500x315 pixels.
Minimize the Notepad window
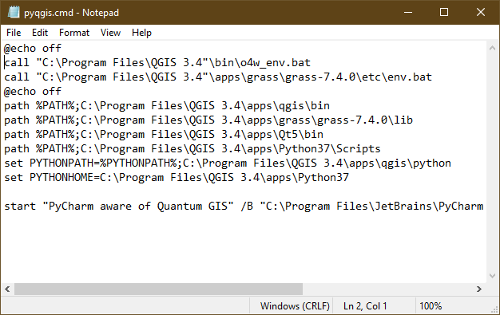(408, 13)
